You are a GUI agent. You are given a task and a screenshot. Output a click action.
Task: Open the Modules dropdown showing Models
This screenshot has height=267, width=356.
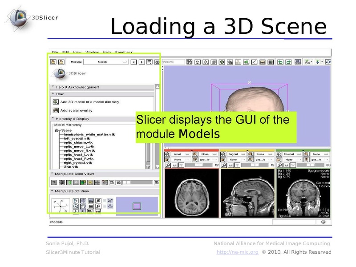106,61
